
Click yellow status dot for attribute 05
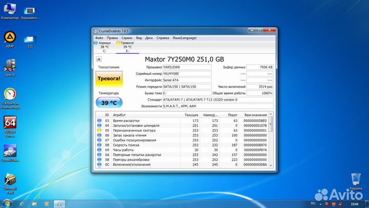pos(99,130)
